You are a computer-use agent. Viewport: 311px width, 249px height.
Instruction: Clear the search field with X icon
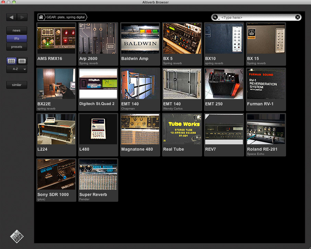[x=298, y=17]
